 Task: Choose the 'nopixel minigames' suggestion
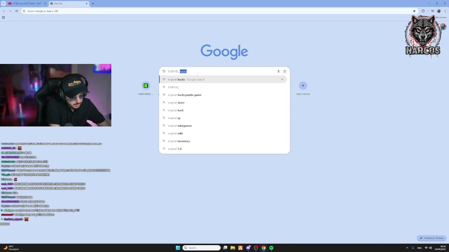click(x=223, y=126)
